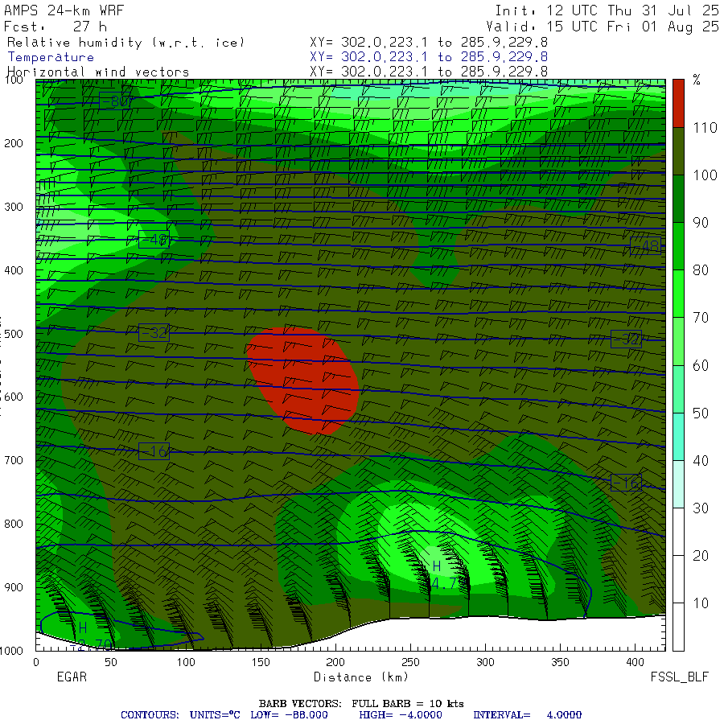Click the '800' pressure axis label

[14, 524]
